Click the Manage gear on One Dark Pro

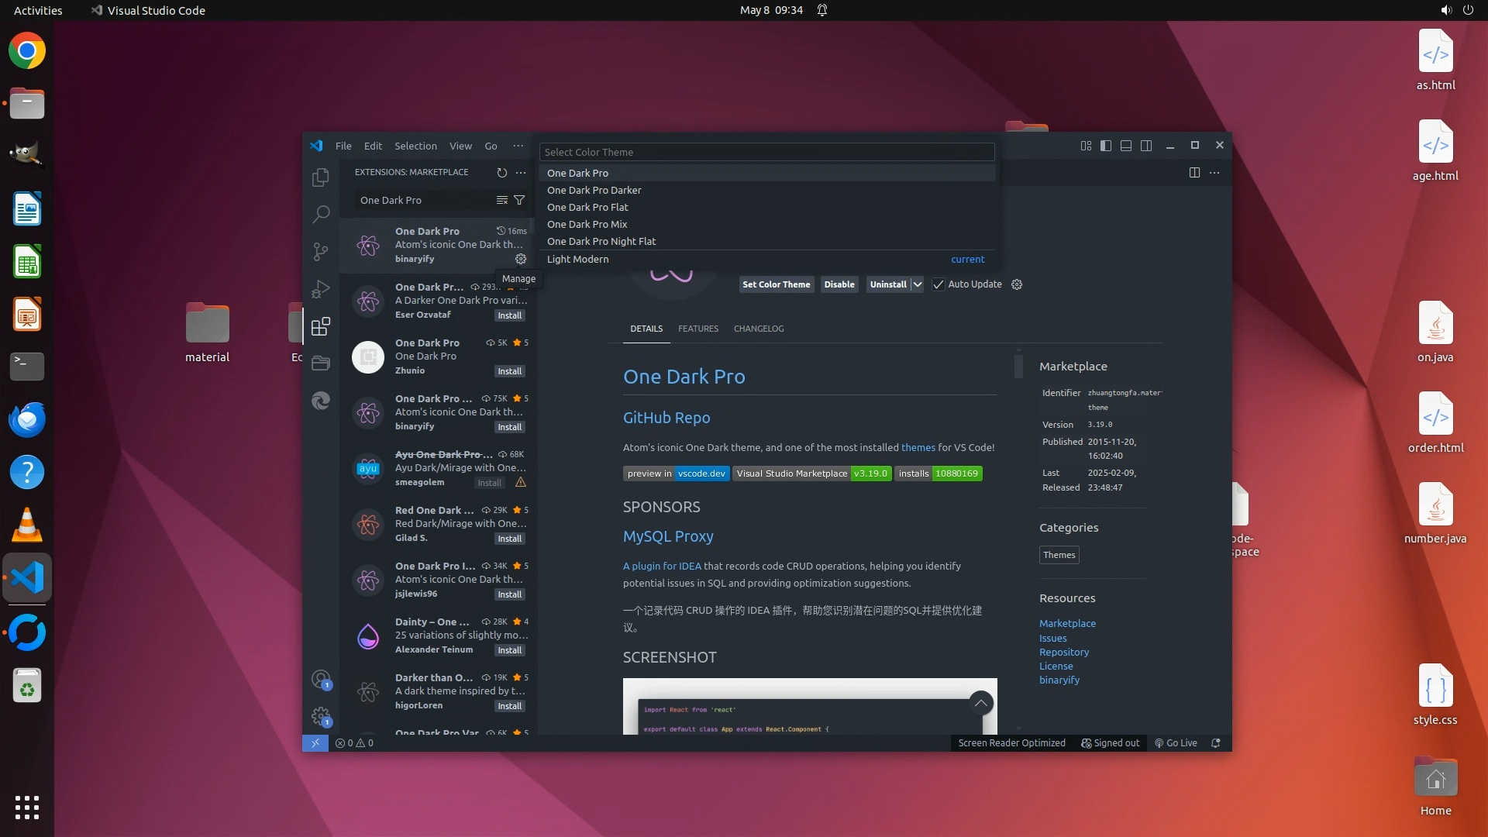coord(521,259)
